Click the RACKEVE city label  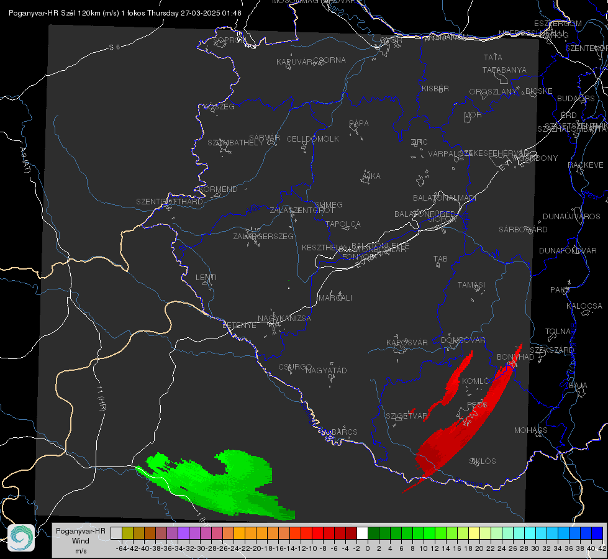click(x=586, y=165)
